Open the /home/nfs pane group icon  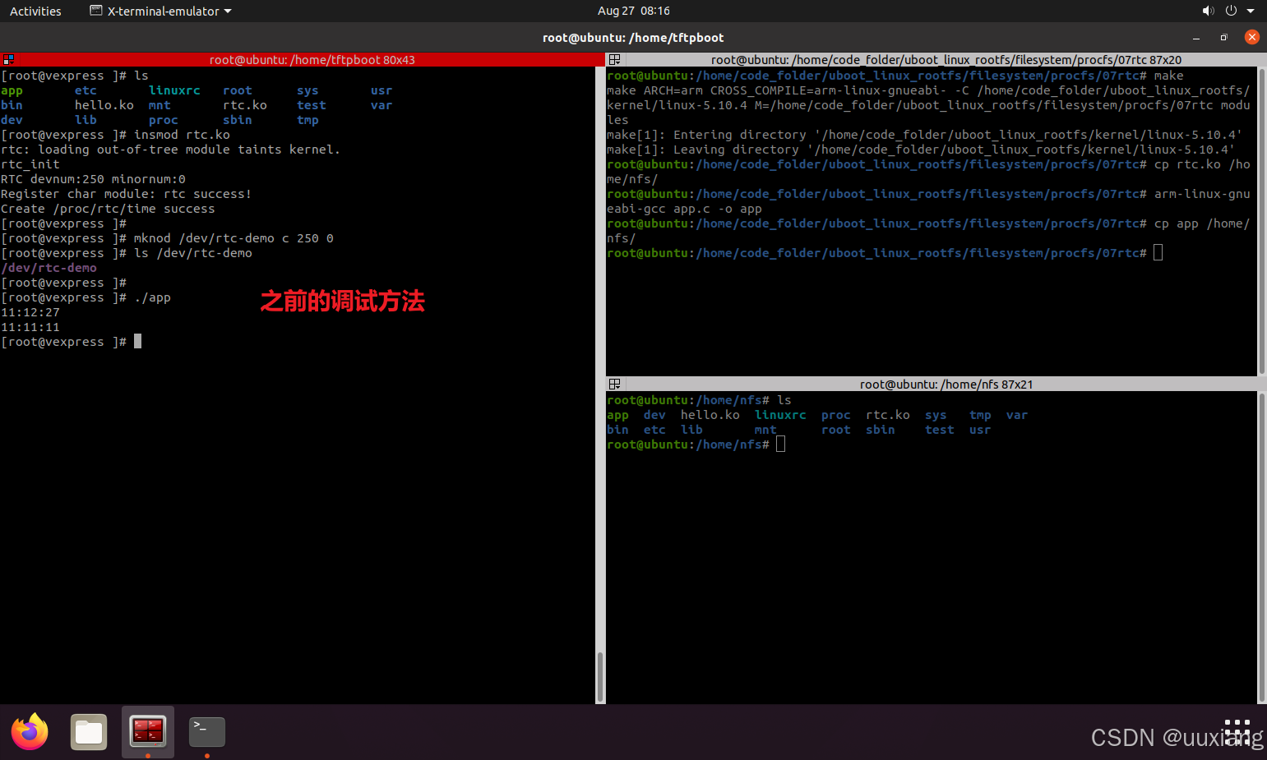pyautogui.click(x=614, y=385)
